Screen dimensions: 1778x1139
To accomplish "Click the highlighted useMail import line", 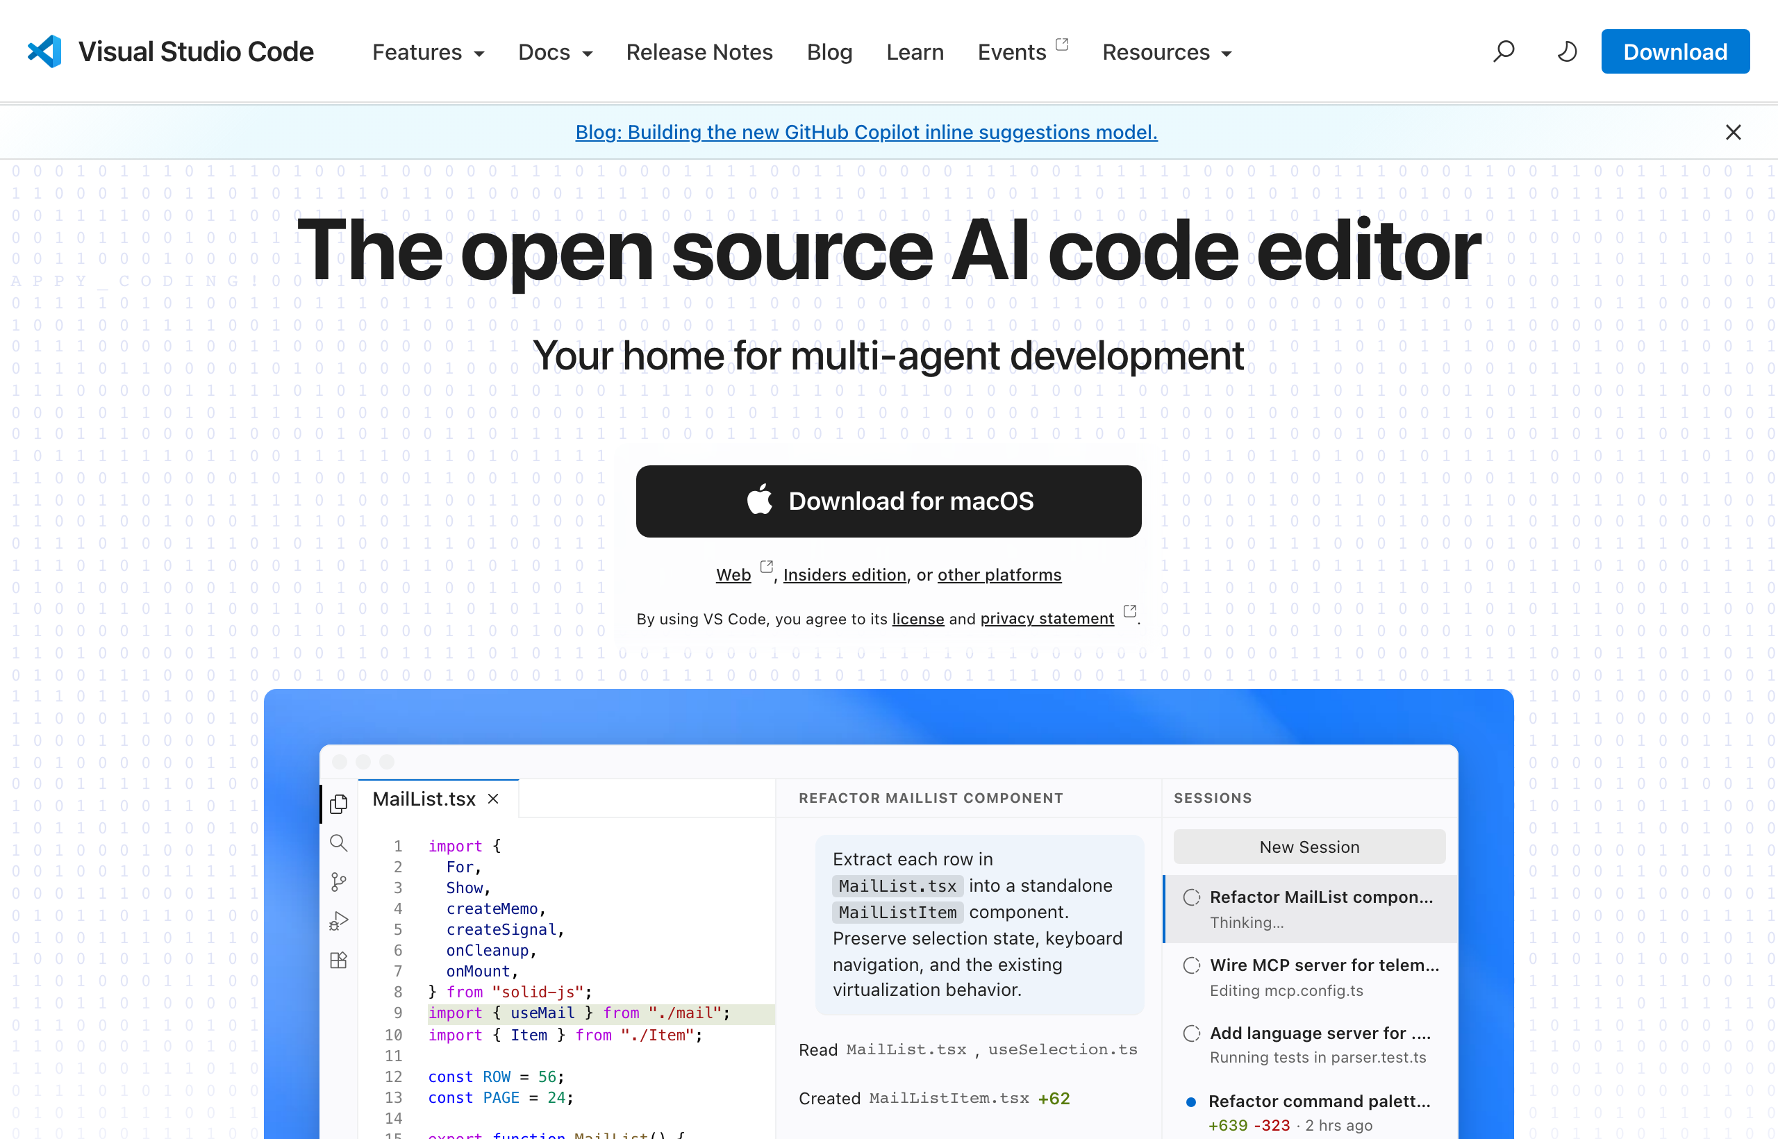I will tap(601, 1013).
